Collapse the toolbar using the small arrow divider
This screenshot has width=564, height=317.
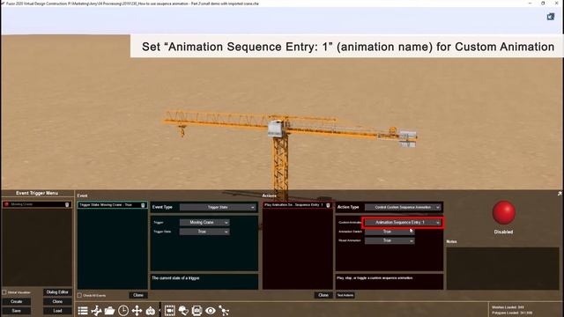(x=160, y=310)
